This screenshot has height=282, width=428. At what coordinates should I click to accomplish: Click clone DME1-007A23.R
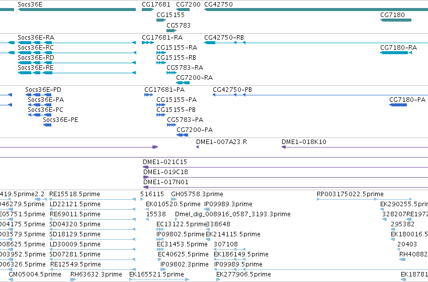click(197, 147)
